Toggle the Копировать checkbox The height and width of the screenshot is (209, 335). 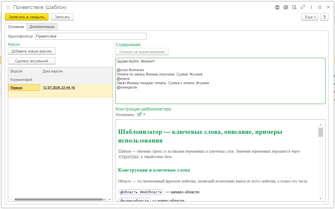click(x=139, y=115)
